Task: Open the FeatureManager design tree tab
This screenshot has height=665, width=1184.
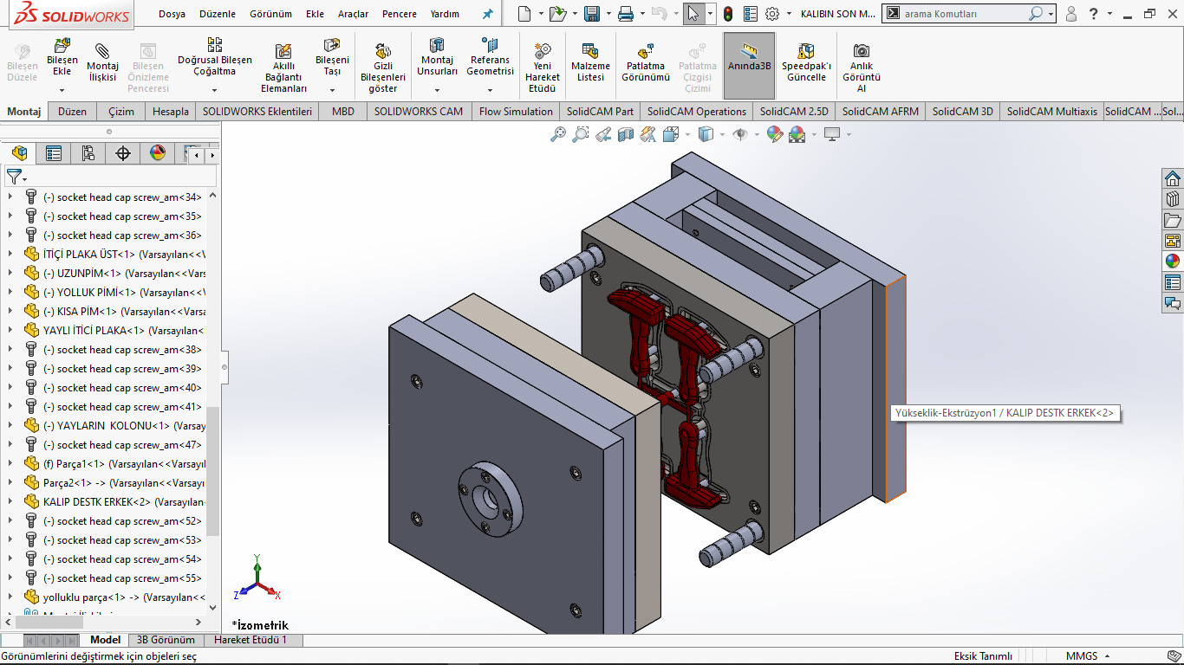Action: pyautogui.click(x=19, y=153)
